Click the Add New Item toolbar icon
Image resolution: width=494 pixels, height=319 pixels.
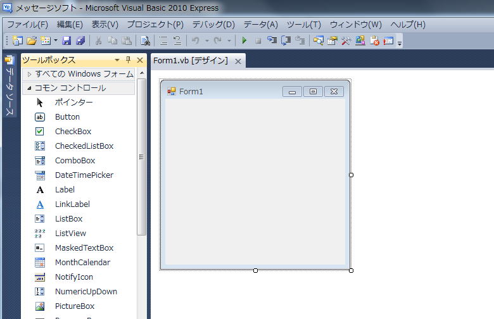point(46,41)
